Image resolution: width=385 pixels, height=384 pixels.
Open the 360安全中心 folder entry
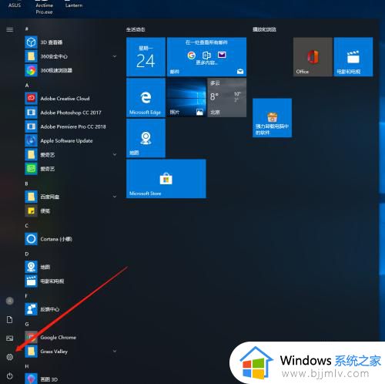click(x=71, y=56)
